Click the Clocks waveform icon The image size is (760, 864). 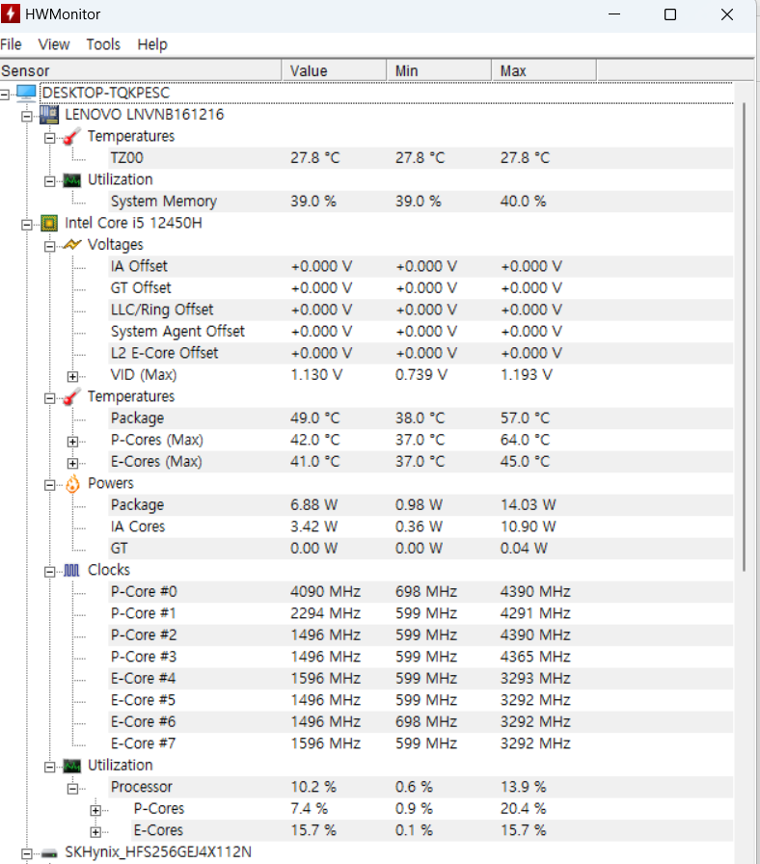coord(71,570)
